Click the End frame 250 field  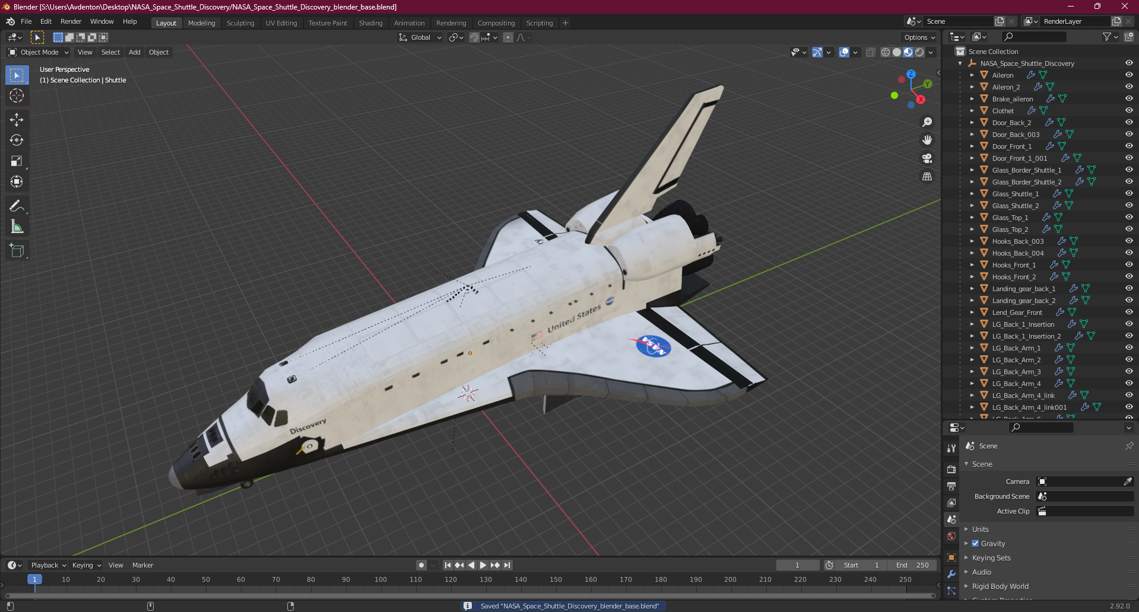(913, 565)
